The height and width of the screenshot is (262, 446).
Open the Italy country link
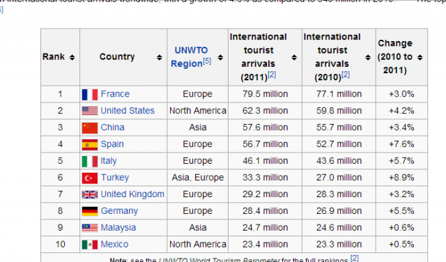tap(109, 161)
